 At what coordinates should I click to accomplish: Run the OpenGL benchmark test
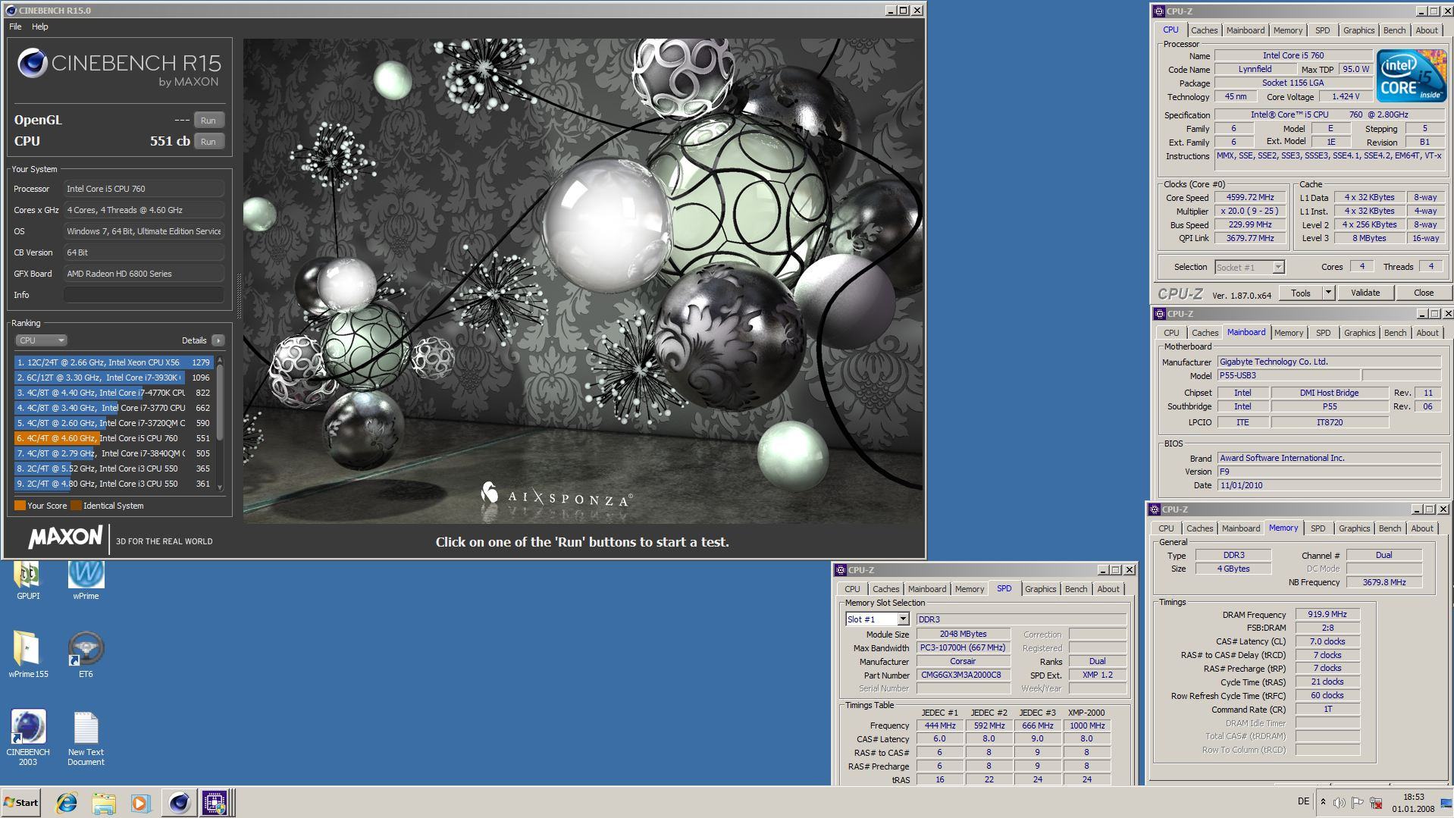click(208, 121)
